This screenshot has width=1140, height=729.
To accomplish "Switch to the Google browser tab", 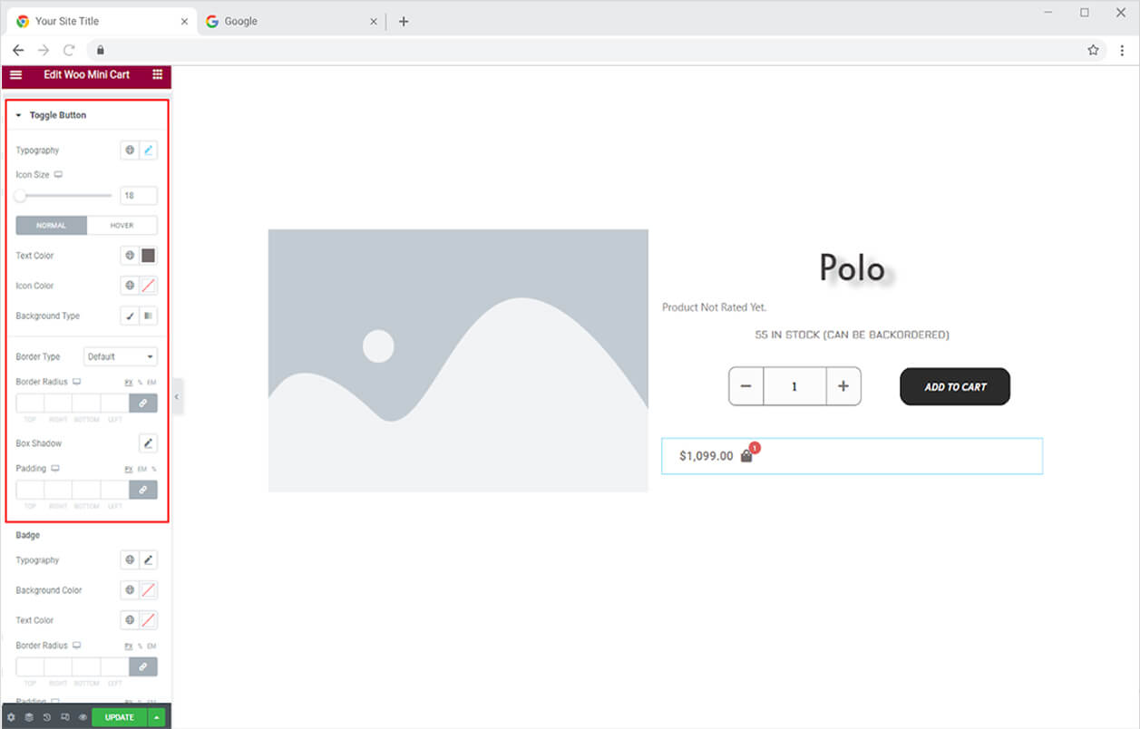I will pos(290,22).
